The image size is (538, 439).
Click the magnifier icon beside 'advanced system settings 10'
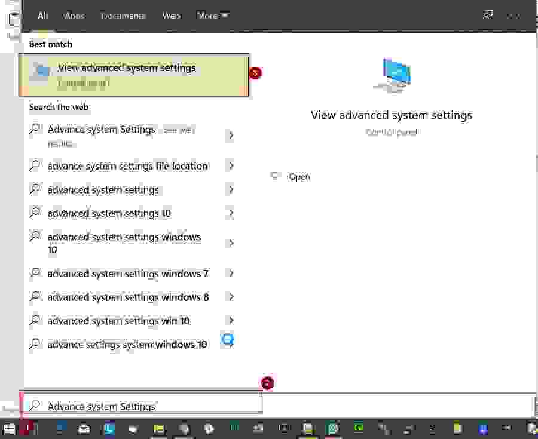[x=35, y=213]
